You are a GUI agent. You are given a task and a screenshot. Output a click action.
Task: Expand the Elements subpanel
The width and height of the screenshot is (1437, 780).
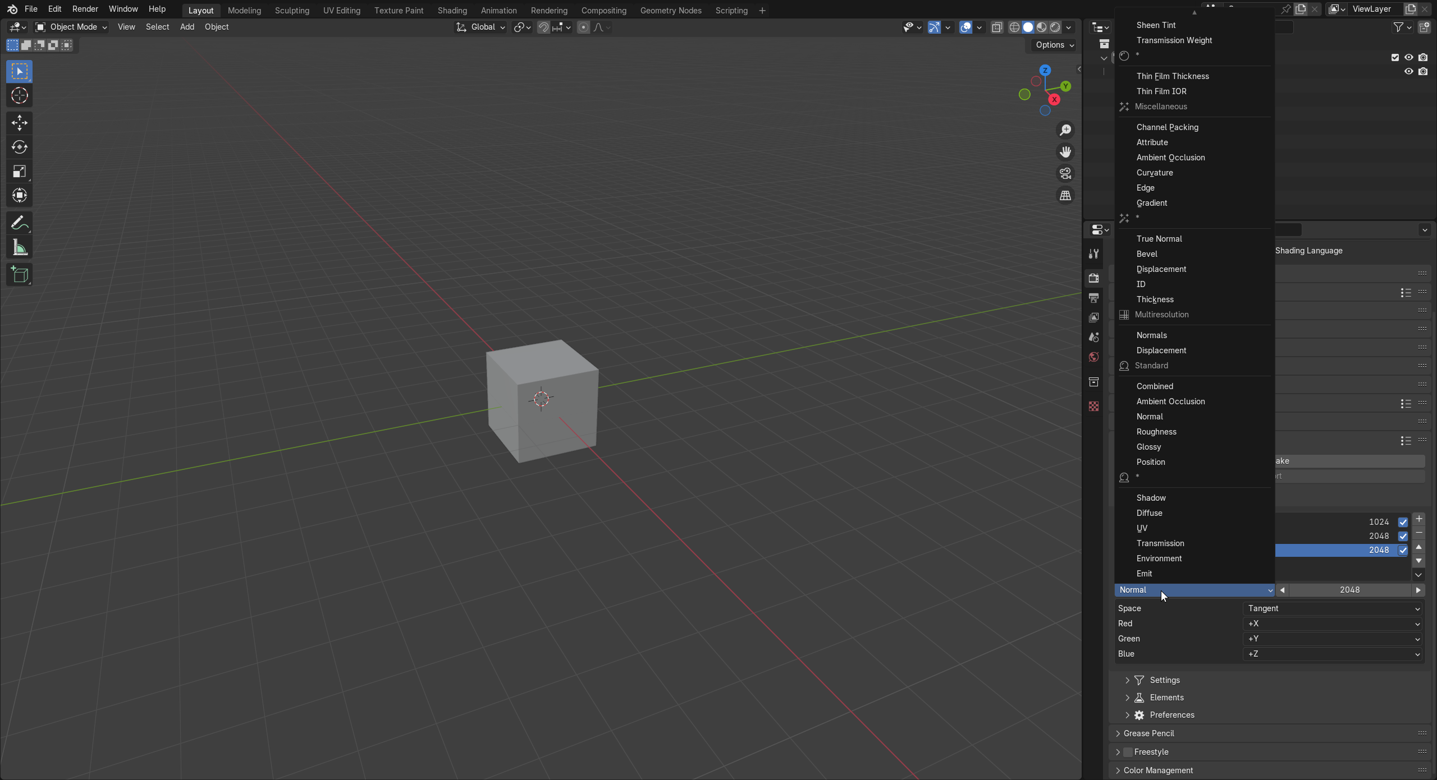[x=1166, y=698]
